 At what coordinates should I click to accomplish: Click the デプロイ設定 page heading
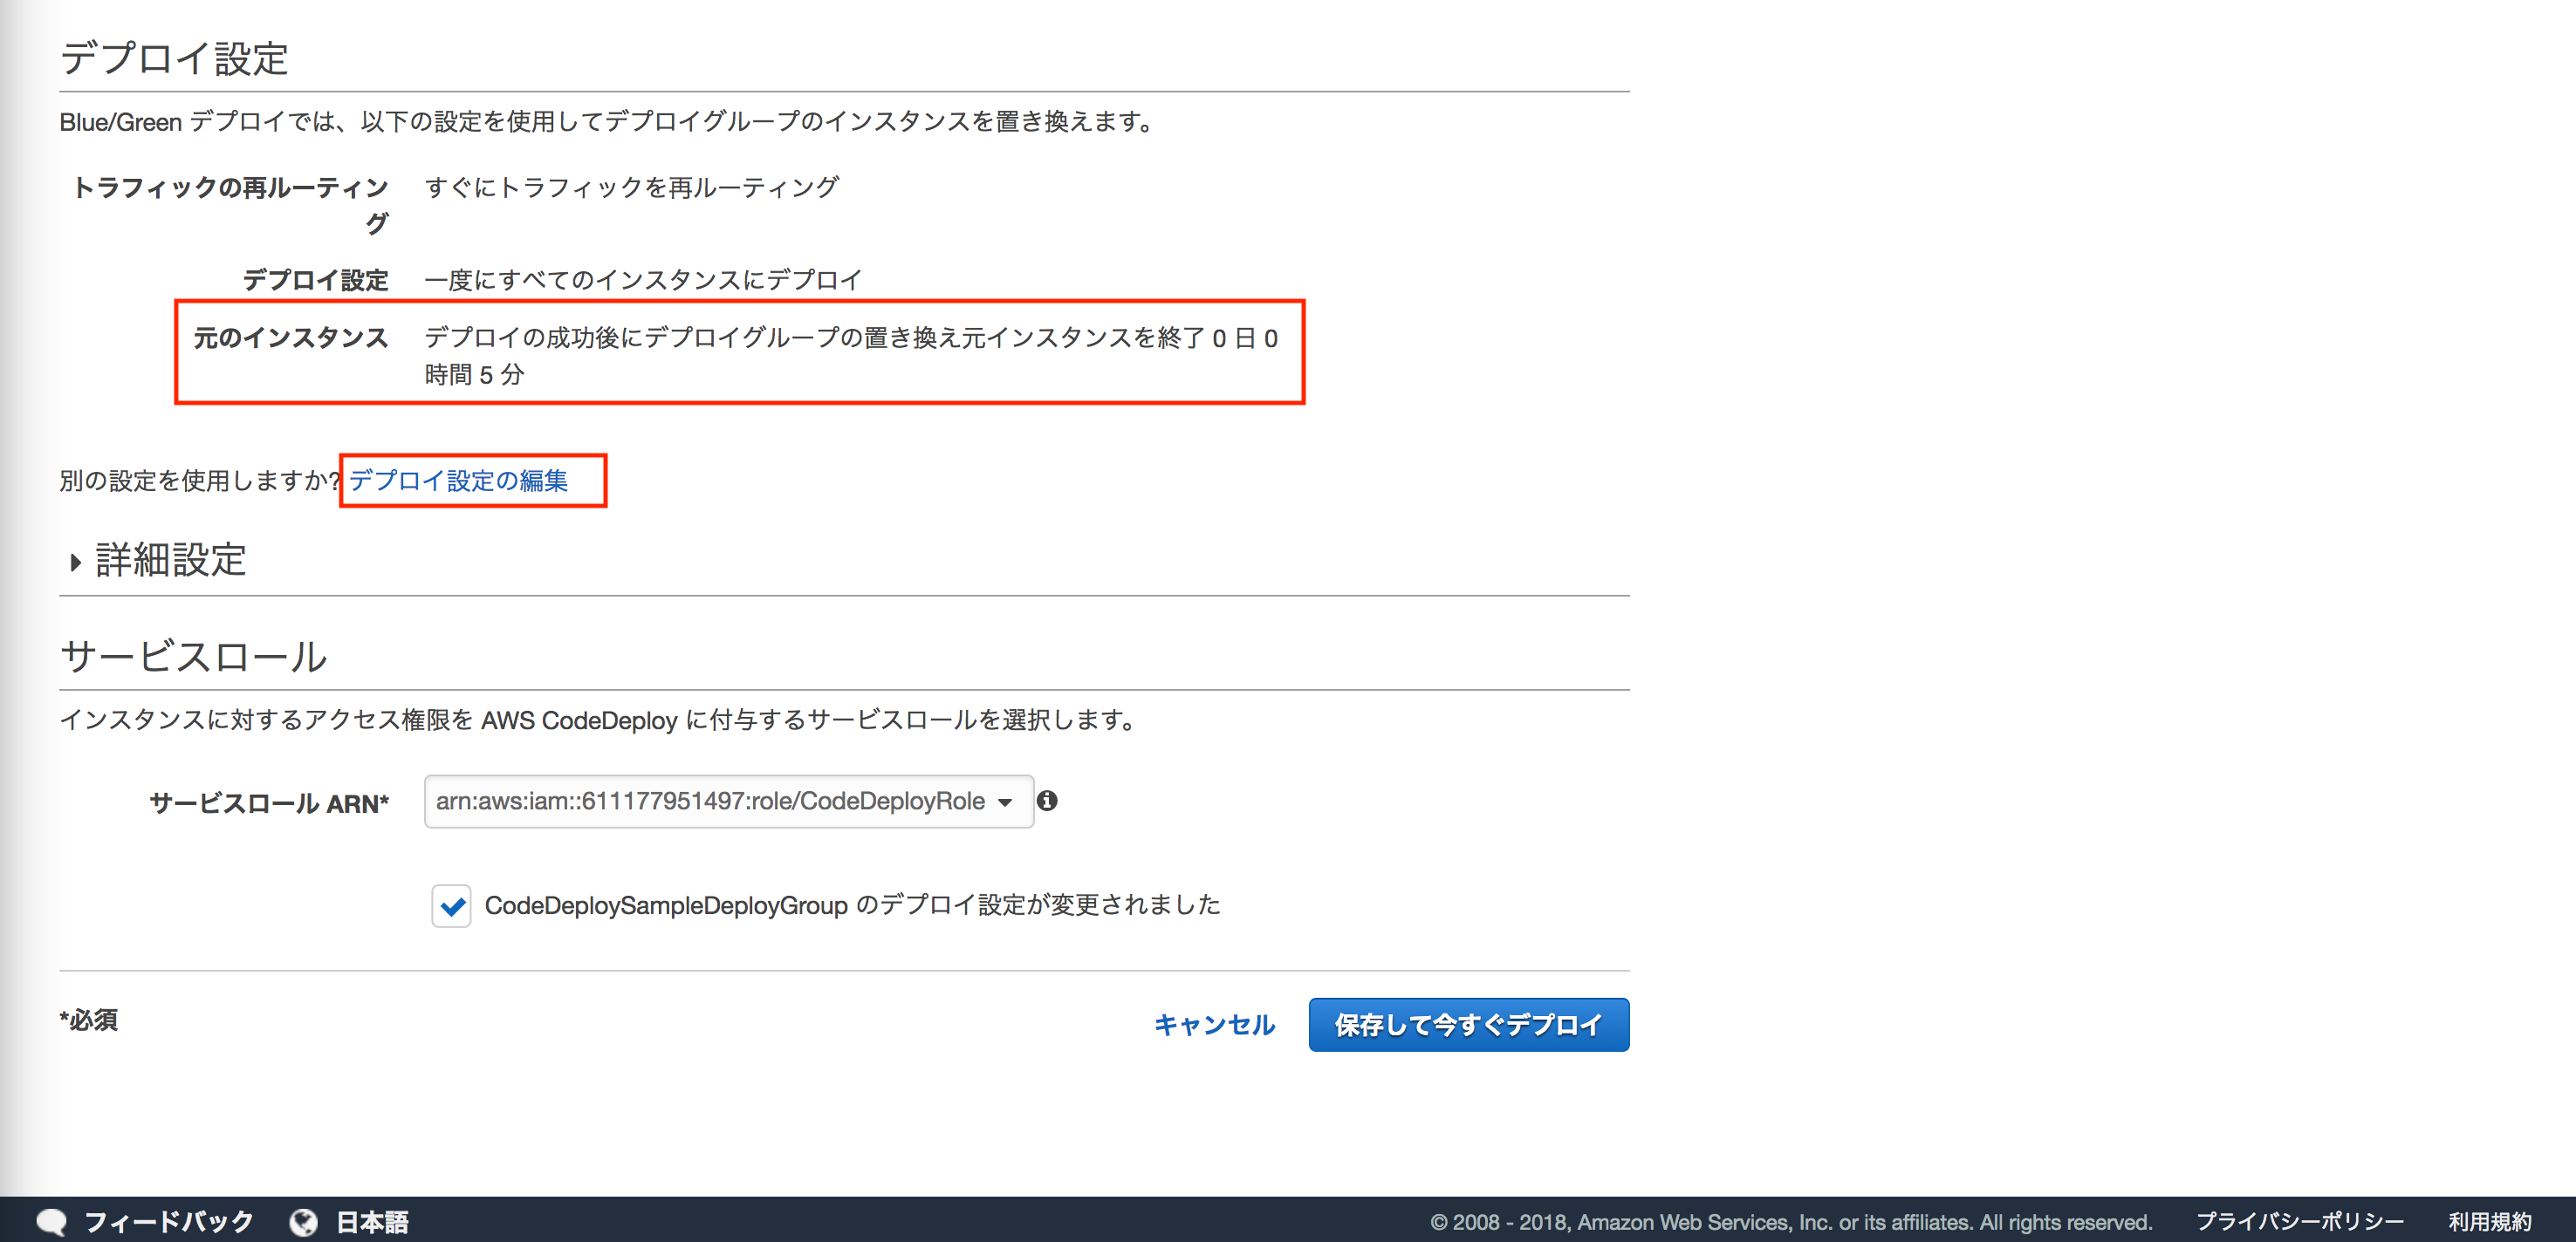174,59
